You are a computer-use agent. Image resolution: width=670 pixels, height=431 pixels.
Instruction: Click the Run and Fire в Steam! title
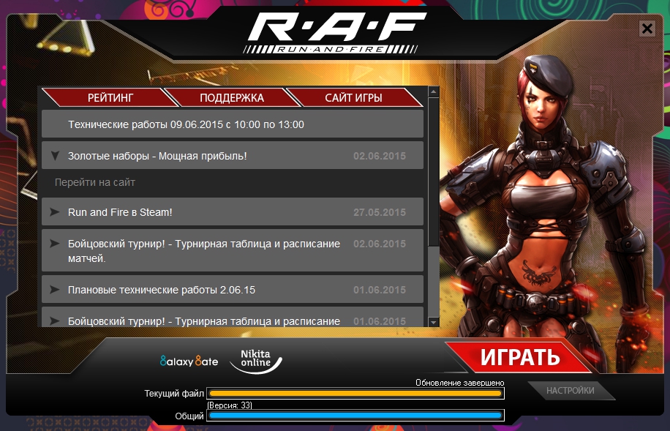coord(120,212)
